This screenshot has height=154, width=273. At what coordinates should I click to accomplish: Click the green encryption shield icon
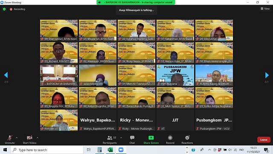coord(4,9)
